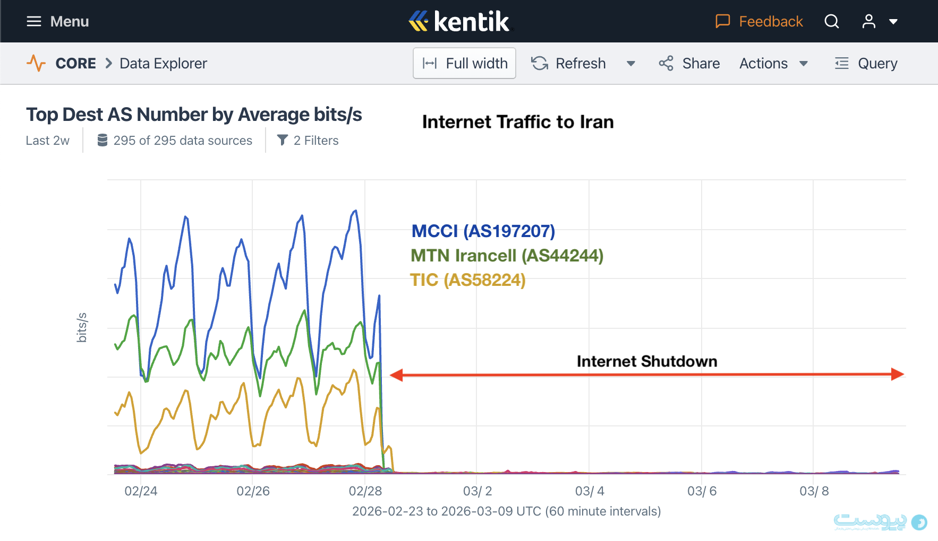Open the hamburger Menu icon
The height and width of the screenshot is (541, 938).
coord(34,21)
